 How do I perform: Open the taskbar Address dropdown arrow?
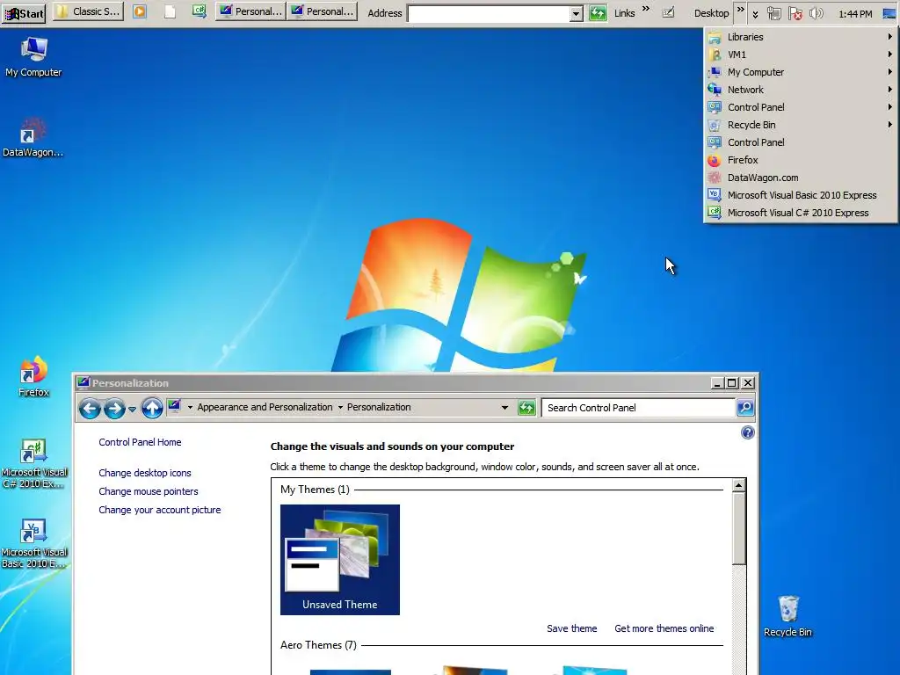[x=577, y=13]
